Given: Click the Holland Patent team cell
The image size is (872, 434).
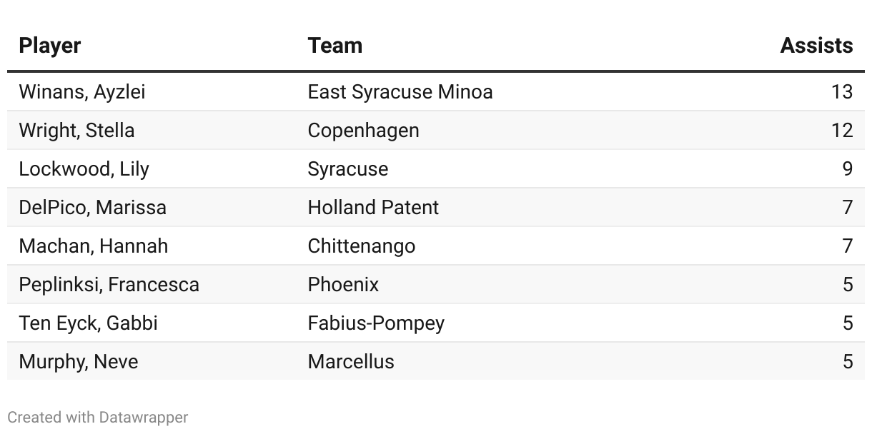Looking at the screenshot, I should 373,208.
